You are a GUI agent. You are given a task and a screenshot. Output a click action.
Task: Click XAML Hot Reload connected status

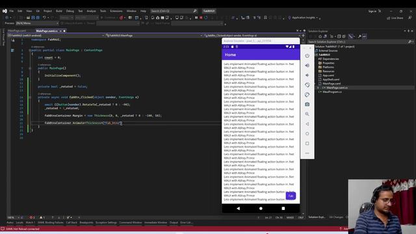click(23, 229)
